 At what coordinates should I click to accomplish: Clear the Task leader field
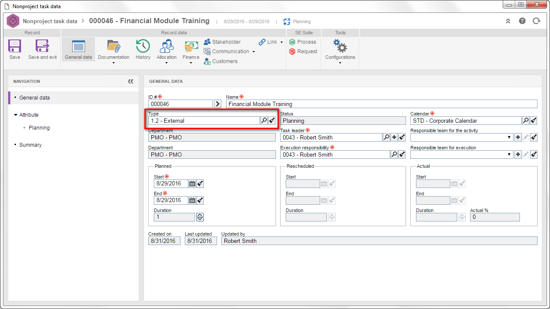pos(402,138)
